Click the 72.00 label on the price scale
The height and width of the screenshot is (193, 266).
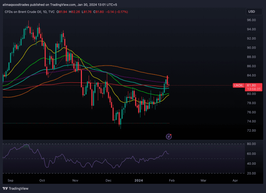tap(251, 131)
